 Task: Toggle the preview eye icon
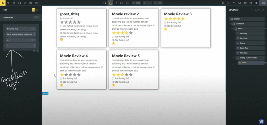257,3
